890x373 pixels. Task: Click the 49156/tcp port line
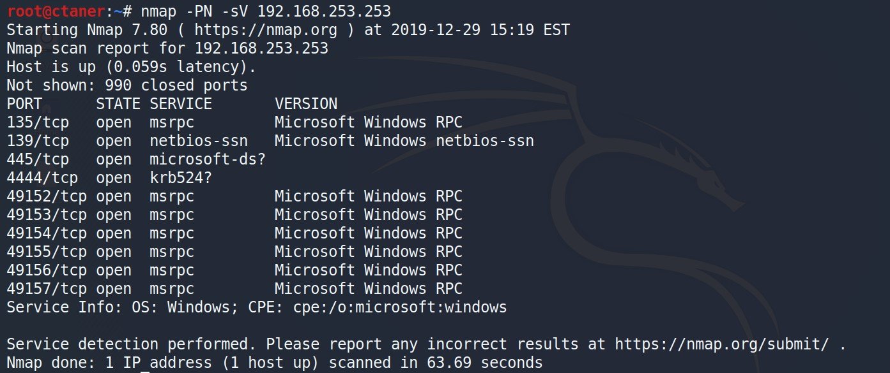pos(234,270)
